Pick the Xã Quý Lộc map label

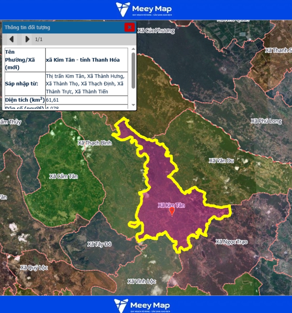(x=34, y=267)
